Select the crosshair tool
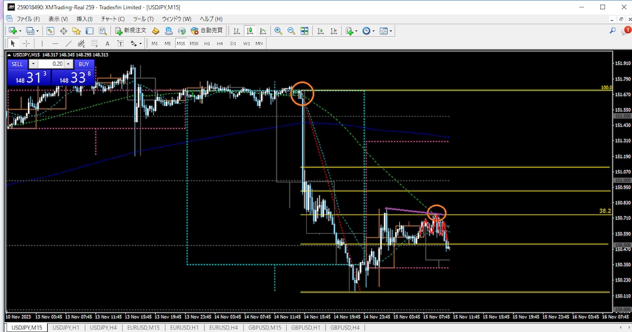Screen dimensions: 632x332 tap(26, 44)
